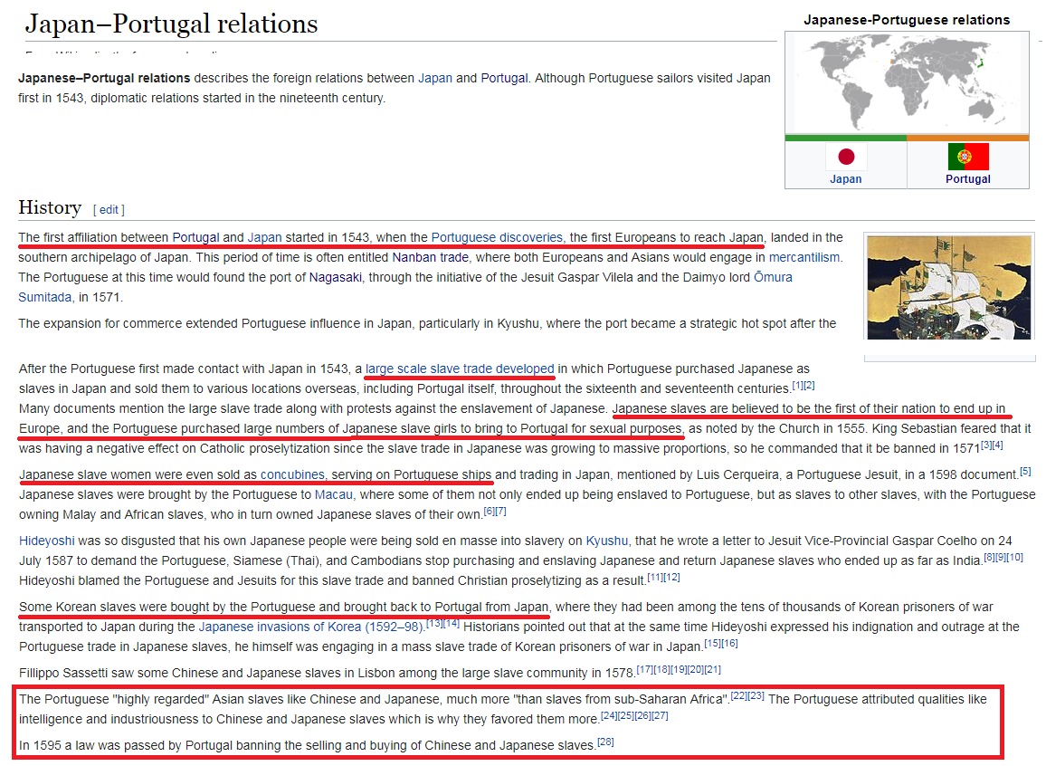This screenshot has width=1046, height=766.
Task: Click the Japan flag icon in the infobox
Action: point(846,157)
